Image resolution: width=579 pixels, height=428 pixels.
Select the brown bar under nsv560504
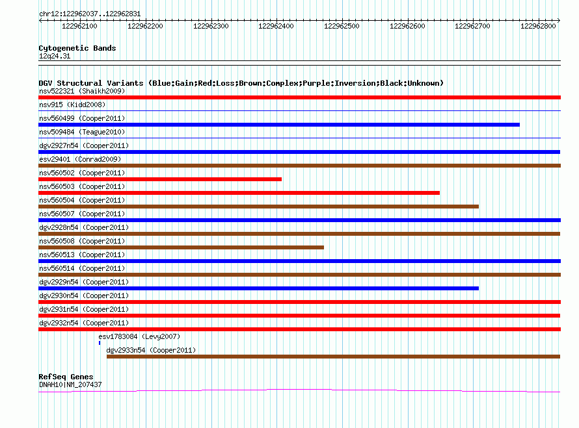258,207
